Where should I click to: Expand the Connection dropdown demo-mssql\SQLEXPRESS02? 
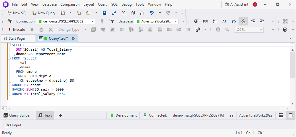point(93,21)
